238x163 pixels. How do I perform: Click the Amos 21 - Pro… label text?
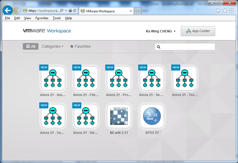pos(119,95)
